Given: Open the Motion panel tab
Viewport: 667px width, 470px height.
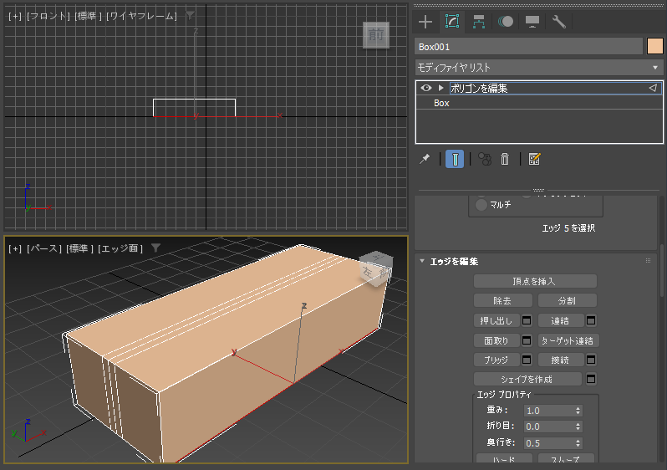Looking at the screenshot, I should click(x=506, y=22).
